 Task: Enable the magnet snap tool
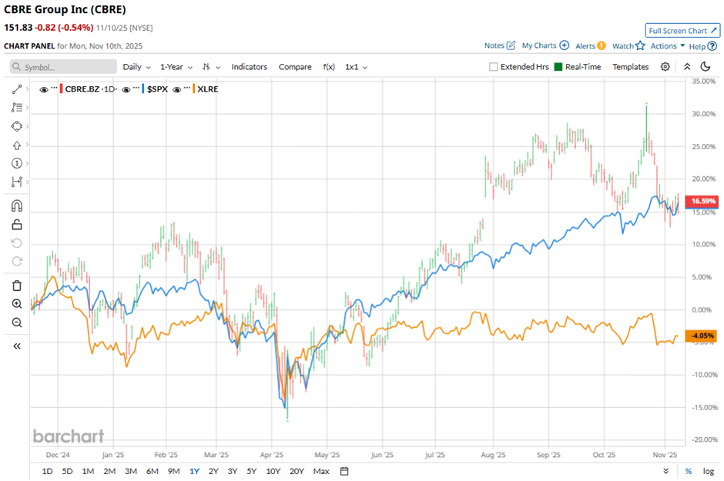(x=17, y=205)
